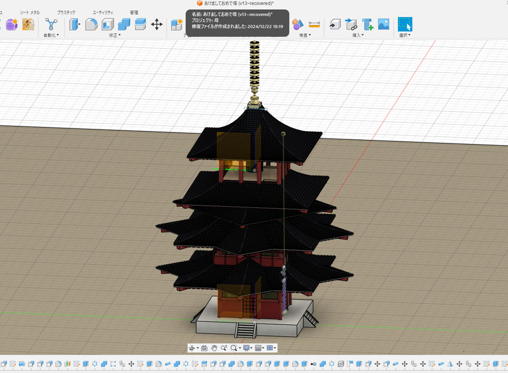Select the Press Pull tool
The image size is (508, 373).
tap(75, 24)
